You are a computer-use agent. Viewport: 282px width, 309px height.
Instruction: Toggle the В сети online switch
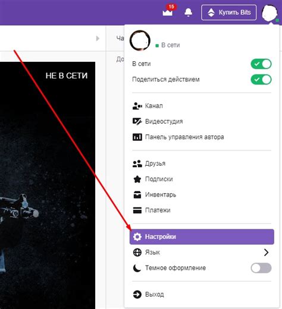point(261,64)
